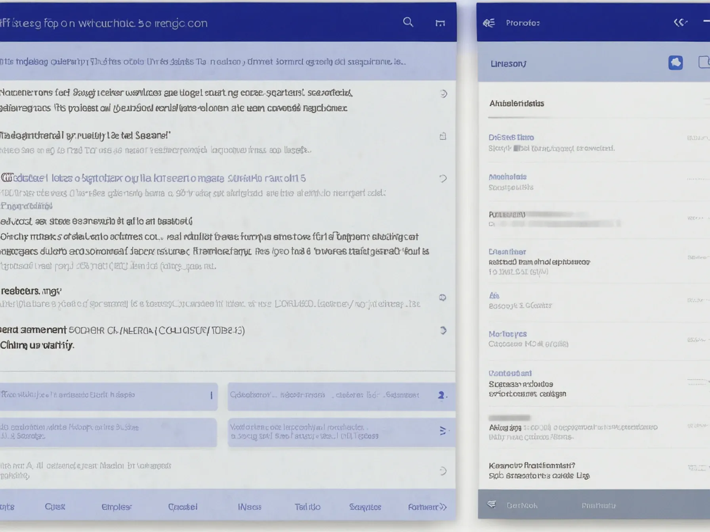The height and width of the screenshot is (532, 710).
Task: Expand the first message row arrow
Action: [x=443, y=94]
